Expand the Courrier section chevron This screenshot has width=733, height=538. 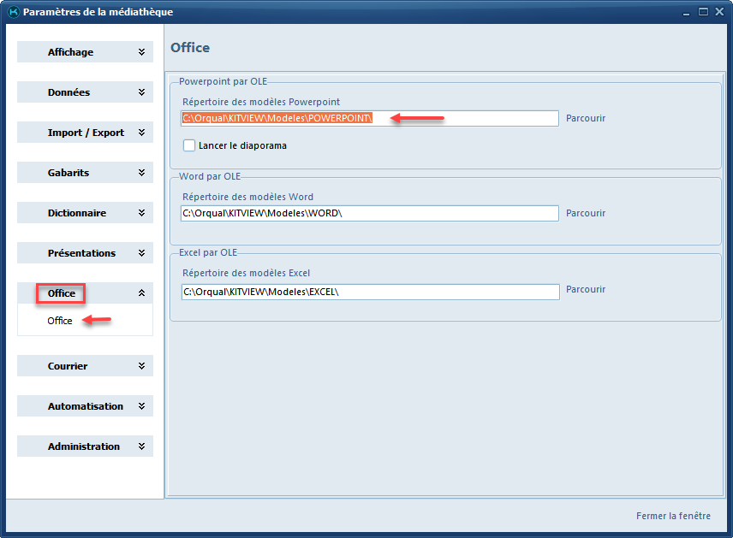141,366
